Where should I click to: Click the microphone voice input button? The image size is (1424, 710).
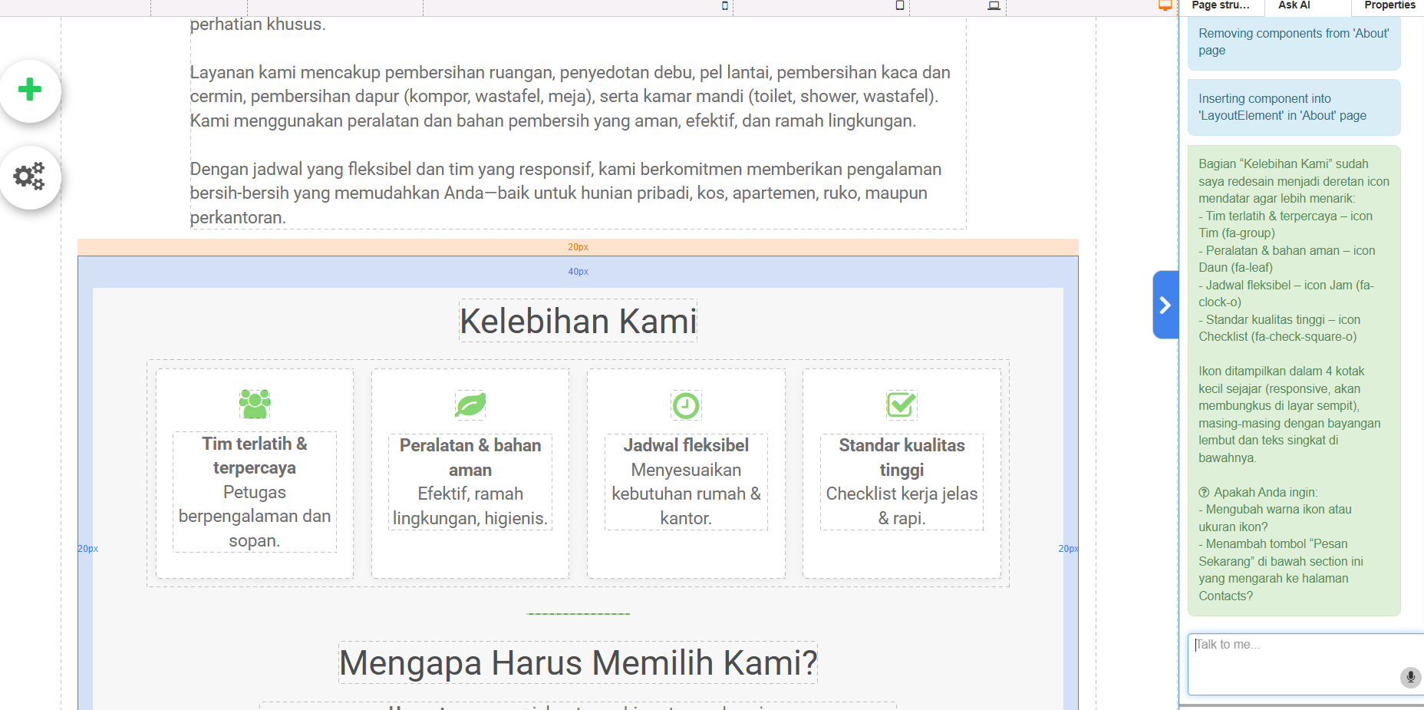(1409, 677)
